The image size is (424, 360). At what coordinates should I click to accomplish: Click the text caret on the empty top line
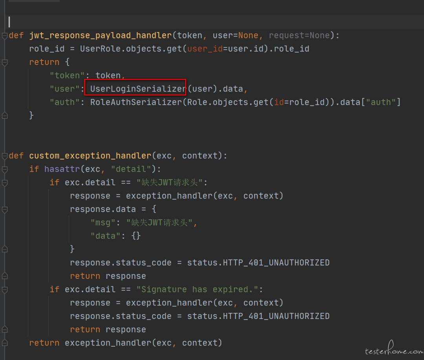click(9, 22)
